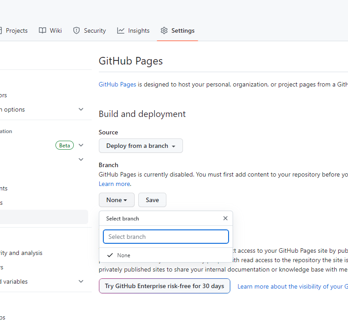Click the checkmark beside None
The image size is (348, 328).
pos(110,255)
